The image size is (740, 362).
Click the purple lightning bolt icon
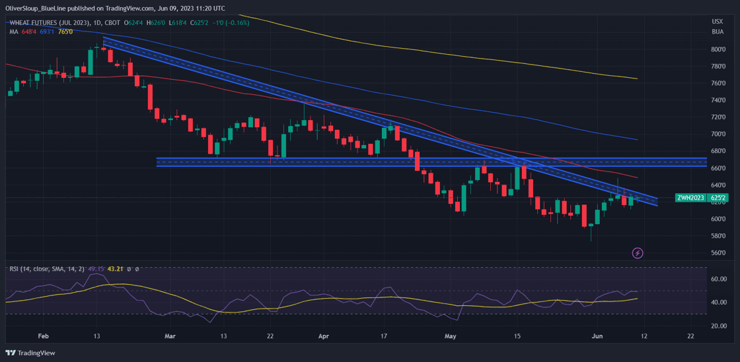[x=638, y=253]
